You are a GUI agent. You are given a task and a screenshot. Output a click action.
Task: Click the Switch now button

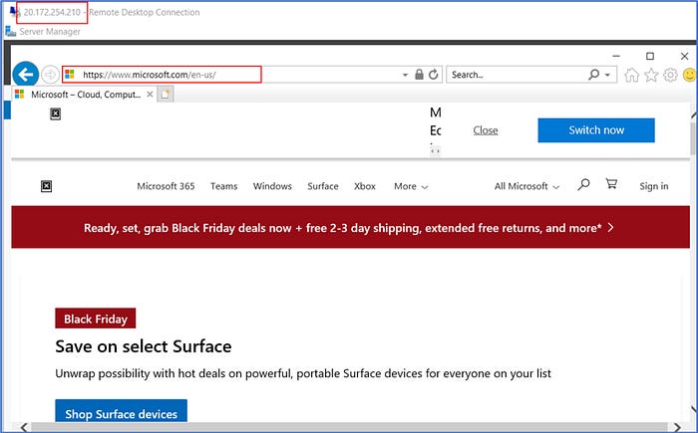click(x=596, y=130)
